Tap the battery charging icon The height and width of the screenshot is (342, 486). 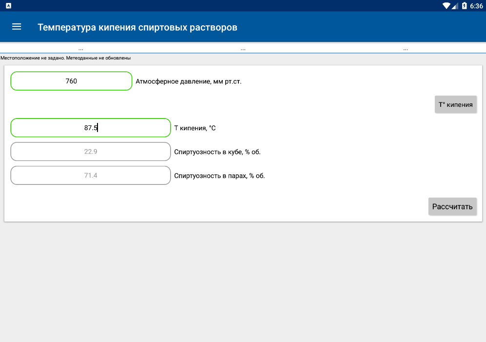[464, 5]
